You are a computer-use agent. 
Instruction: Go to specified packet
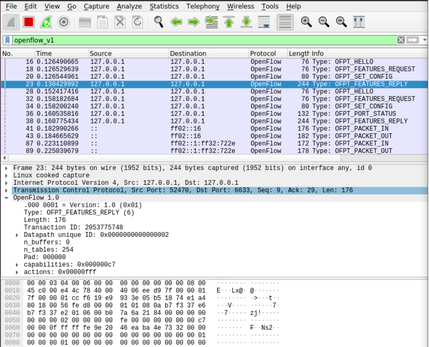tap(211, 22)
